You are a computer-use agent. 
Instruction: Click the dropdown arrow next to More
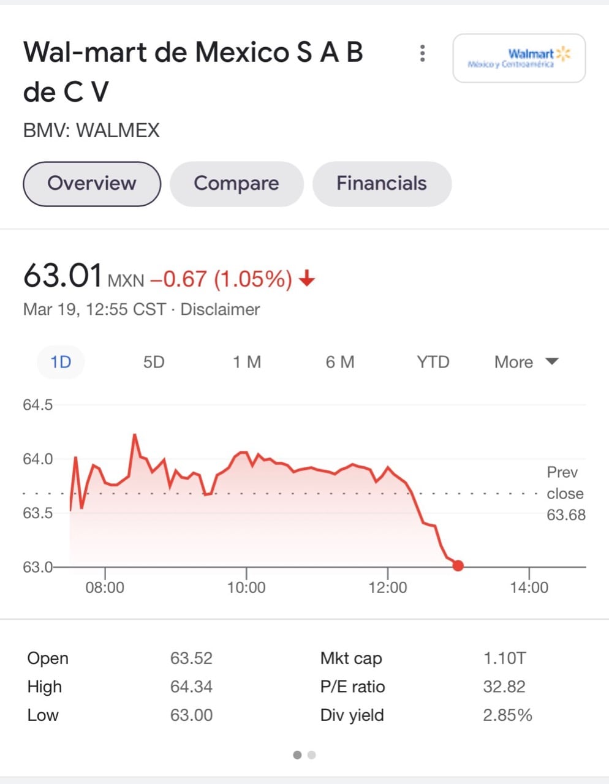552,361
